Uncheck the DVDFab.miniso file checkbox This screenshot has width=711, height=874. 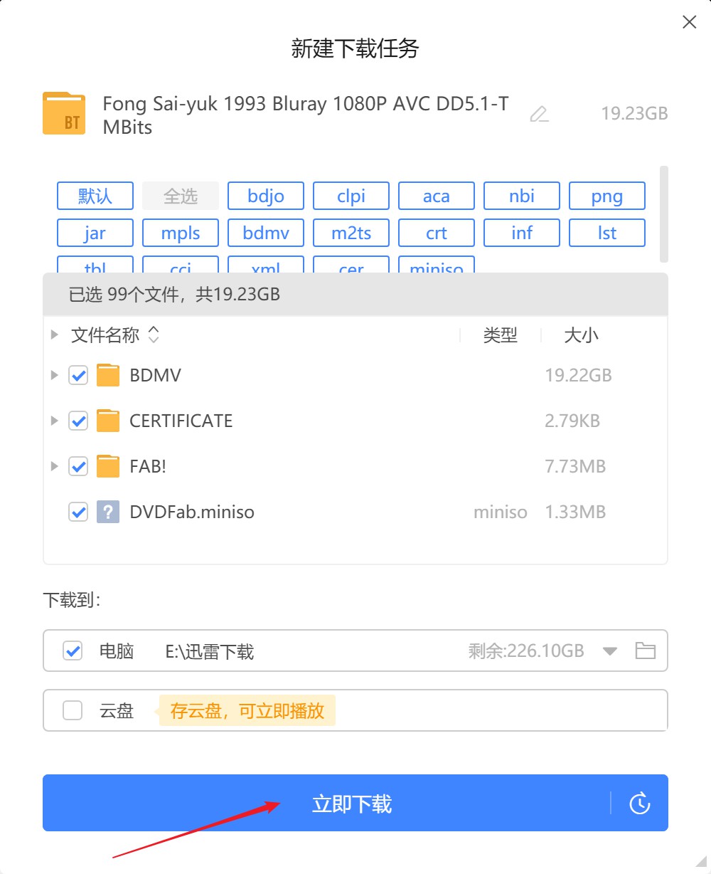coord(78,512)
